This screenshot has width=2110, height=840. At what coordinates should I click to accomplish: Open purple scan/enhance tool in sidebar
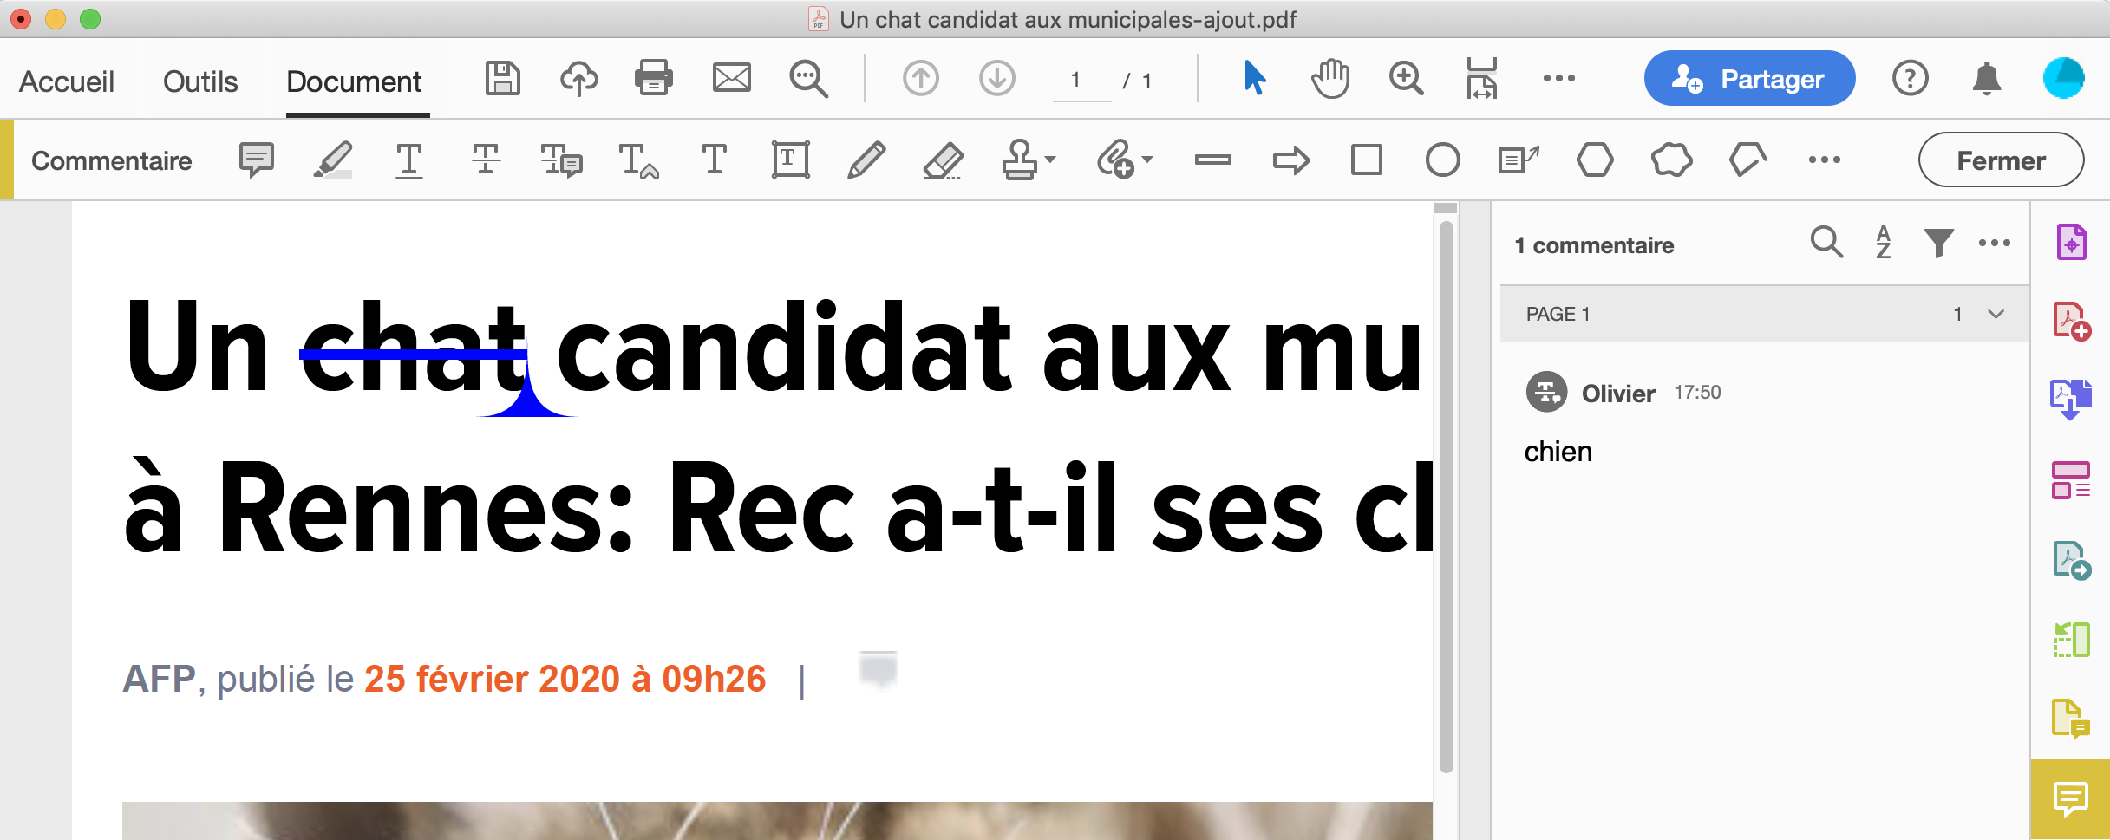(x=2071, y=242)
